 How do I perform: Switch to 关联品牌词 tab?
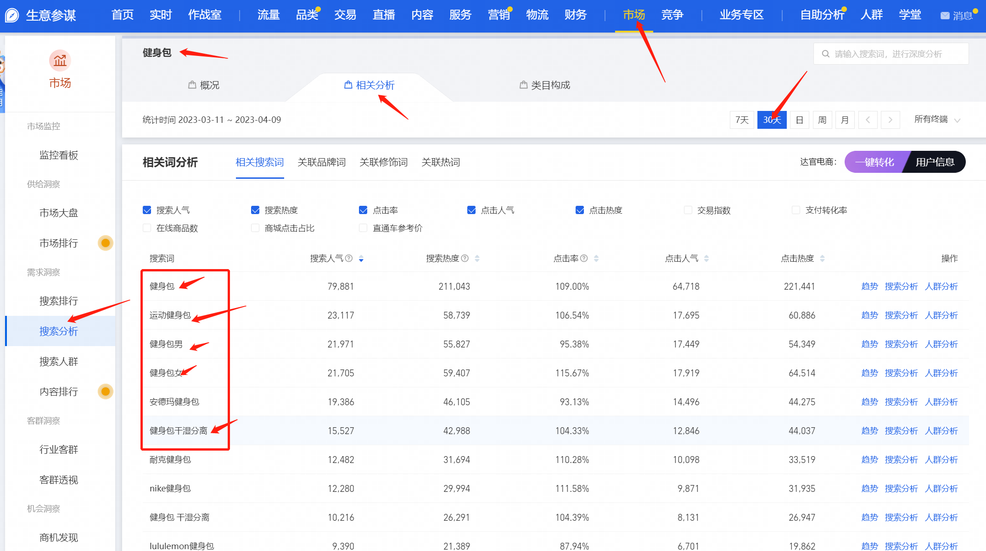pos(321,162)
